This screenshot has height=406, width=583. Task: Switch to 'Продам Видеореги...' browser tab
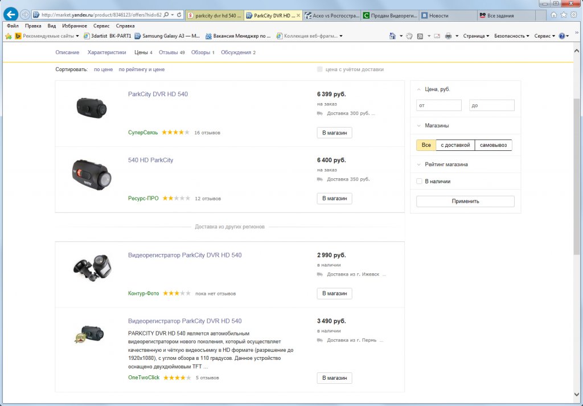(x=390, y=15)
